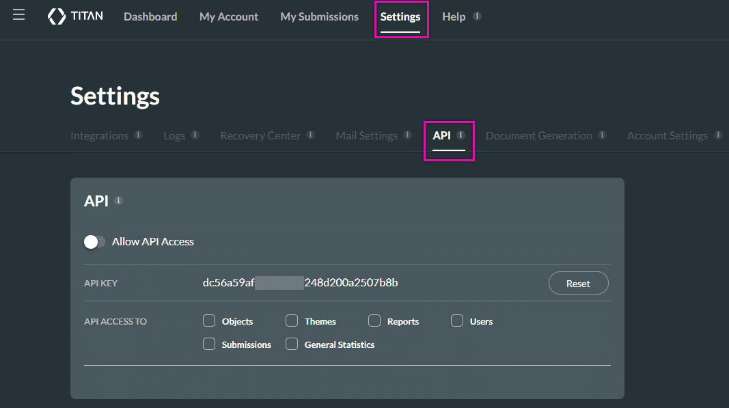Screen dimensions: 729x408
Task: Check the General Statistics checkbox
Action: [292, 344]
